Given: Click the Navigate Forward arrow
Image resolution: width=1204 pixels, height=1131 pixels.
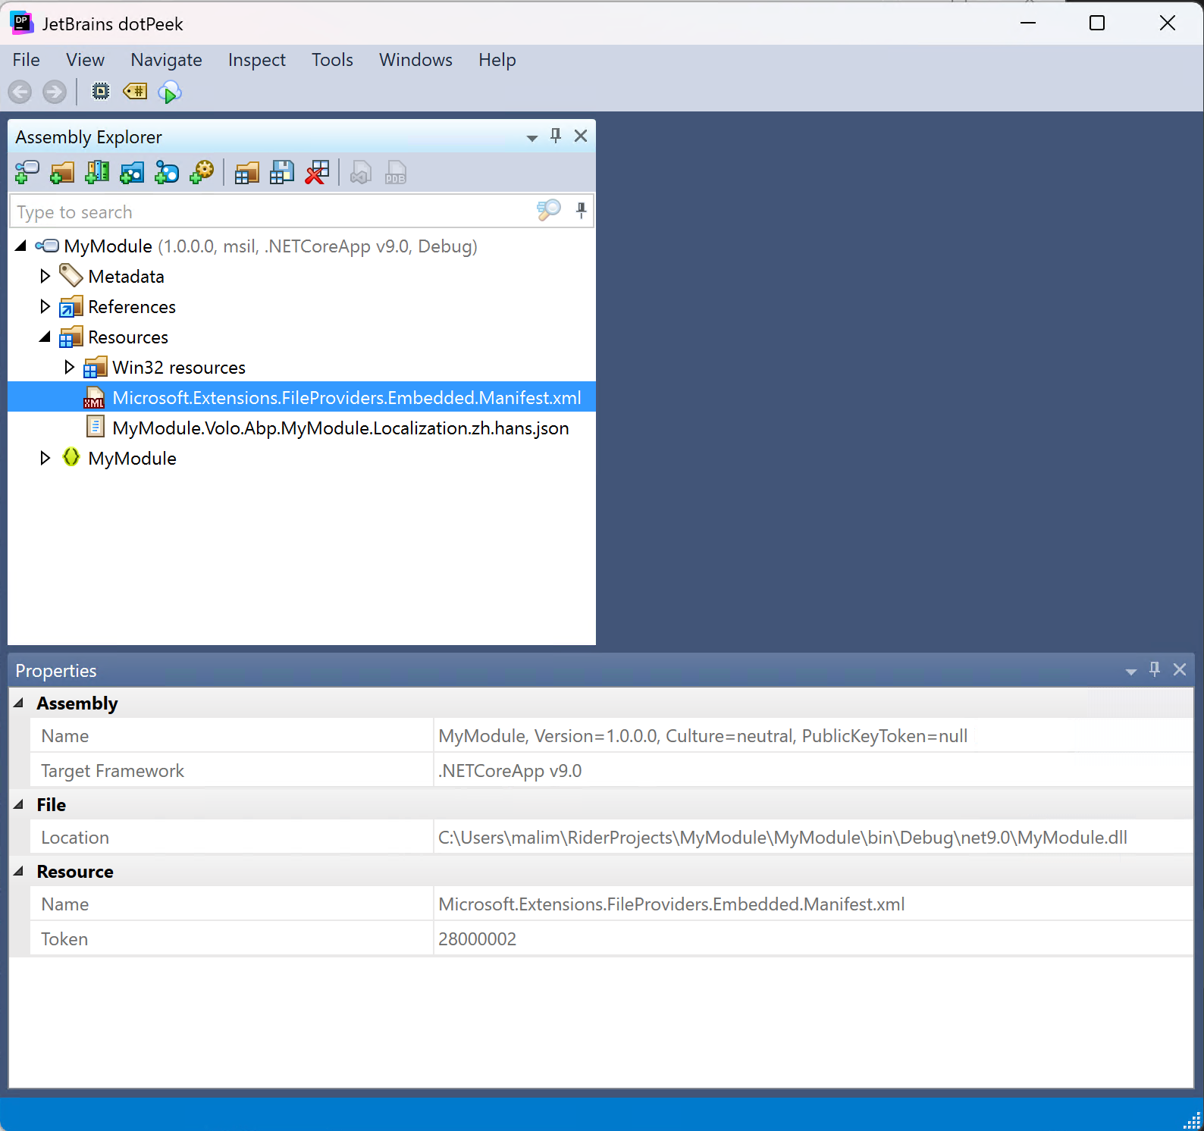Looking at the screenshot, I should (54, 92).
